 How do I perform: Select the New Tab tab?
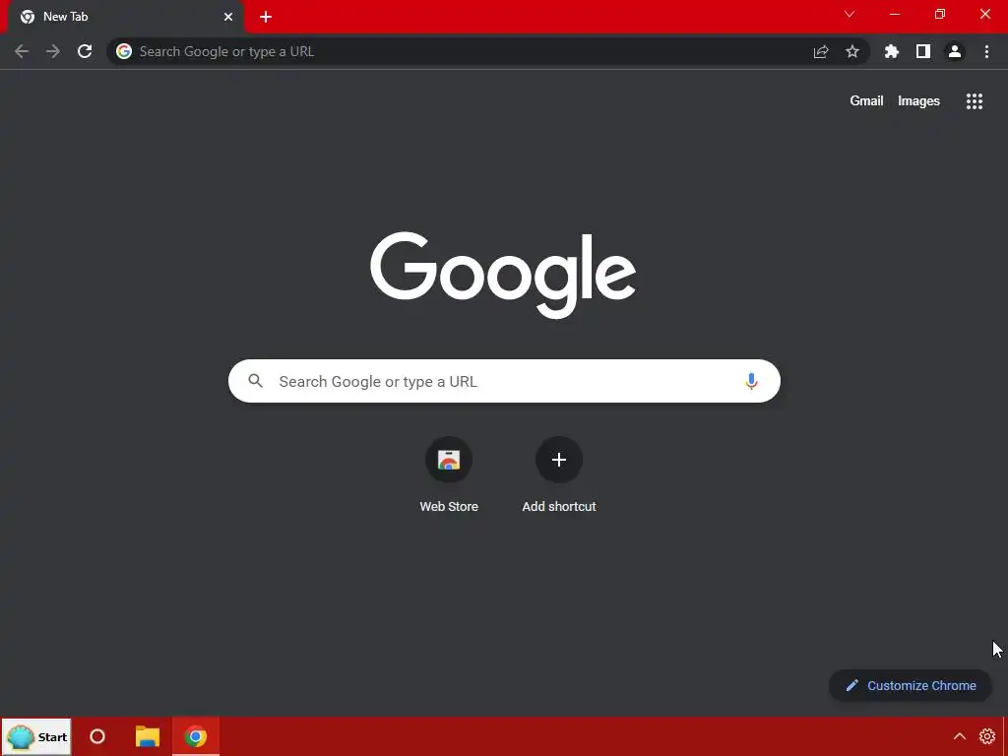coord(125,17)
